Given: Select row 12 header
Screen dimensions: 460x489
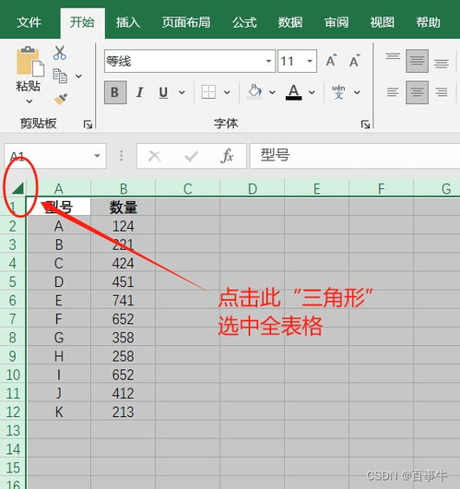Looking at the screenshot, I should [13, 411].
